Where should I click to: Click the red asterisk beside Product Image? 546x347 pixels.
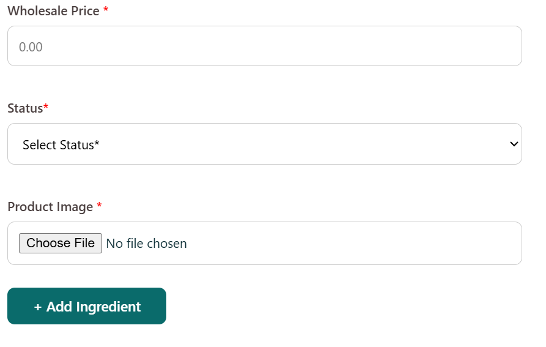[x=99, y=206]
